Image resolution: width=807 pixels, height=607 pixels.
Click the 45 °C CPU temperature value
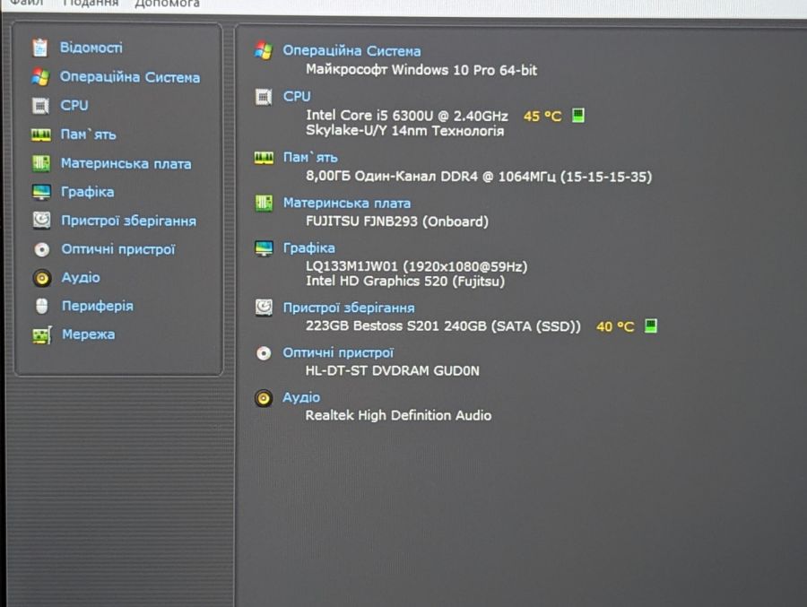click(x=542, y=117)
